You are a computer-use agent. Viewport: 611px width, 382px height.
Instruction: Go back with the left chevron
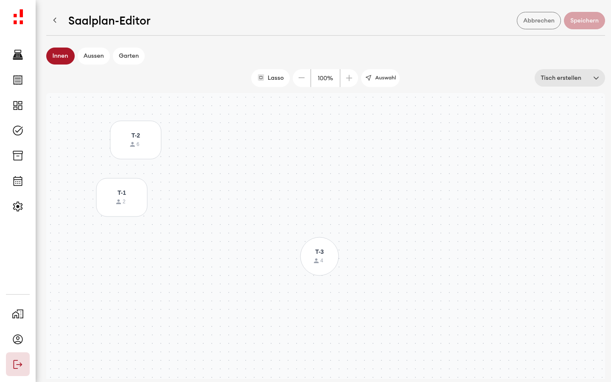tap(55, 20)
